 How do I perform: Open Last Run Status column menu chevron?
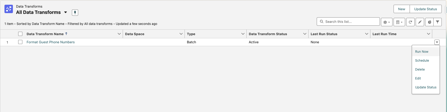[366, 34]
